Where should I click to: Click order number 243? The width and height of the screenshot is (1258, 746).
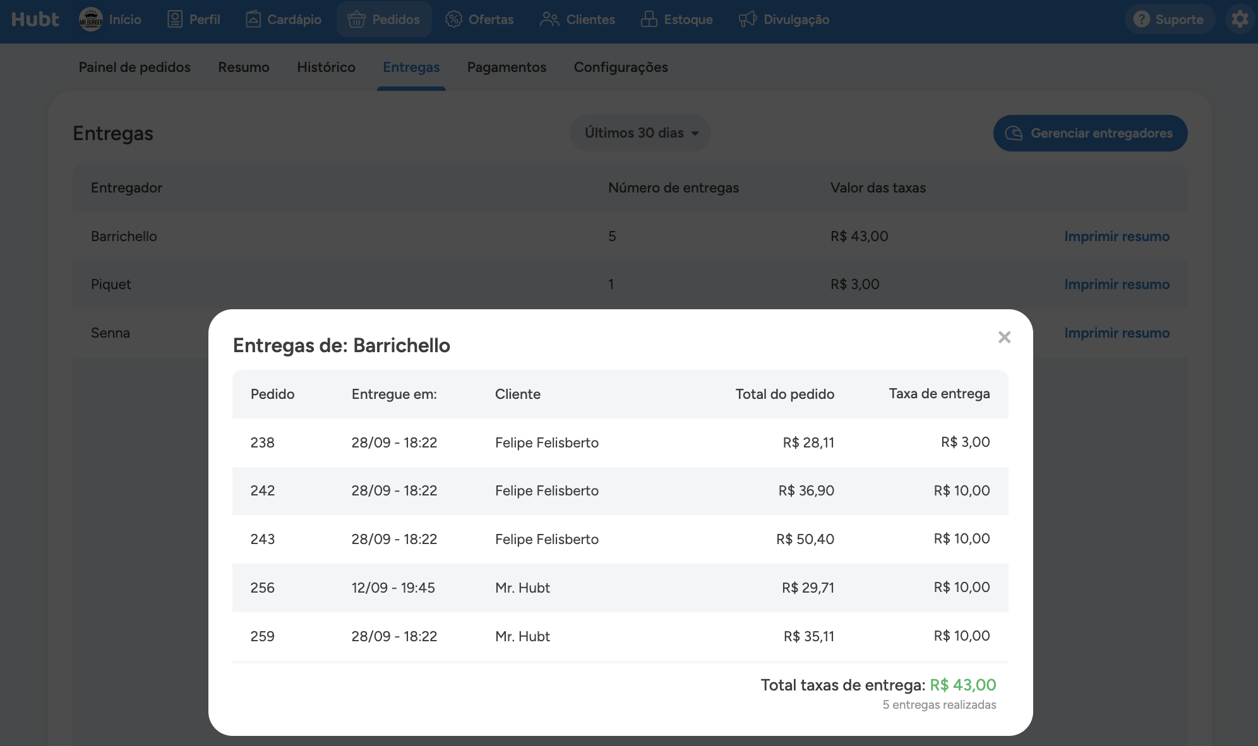coord(262,539)
